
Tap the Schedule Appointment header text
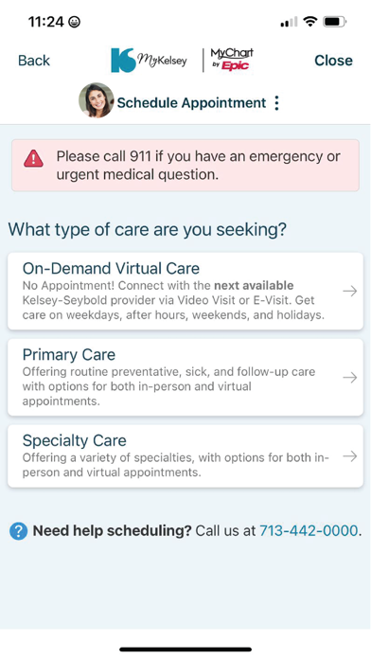(191, 103)
